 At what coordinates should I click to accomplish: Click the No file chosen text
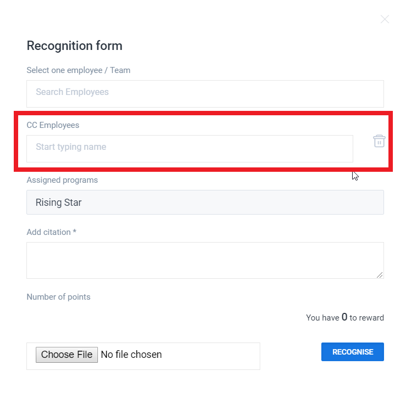(x=131, y=355)
